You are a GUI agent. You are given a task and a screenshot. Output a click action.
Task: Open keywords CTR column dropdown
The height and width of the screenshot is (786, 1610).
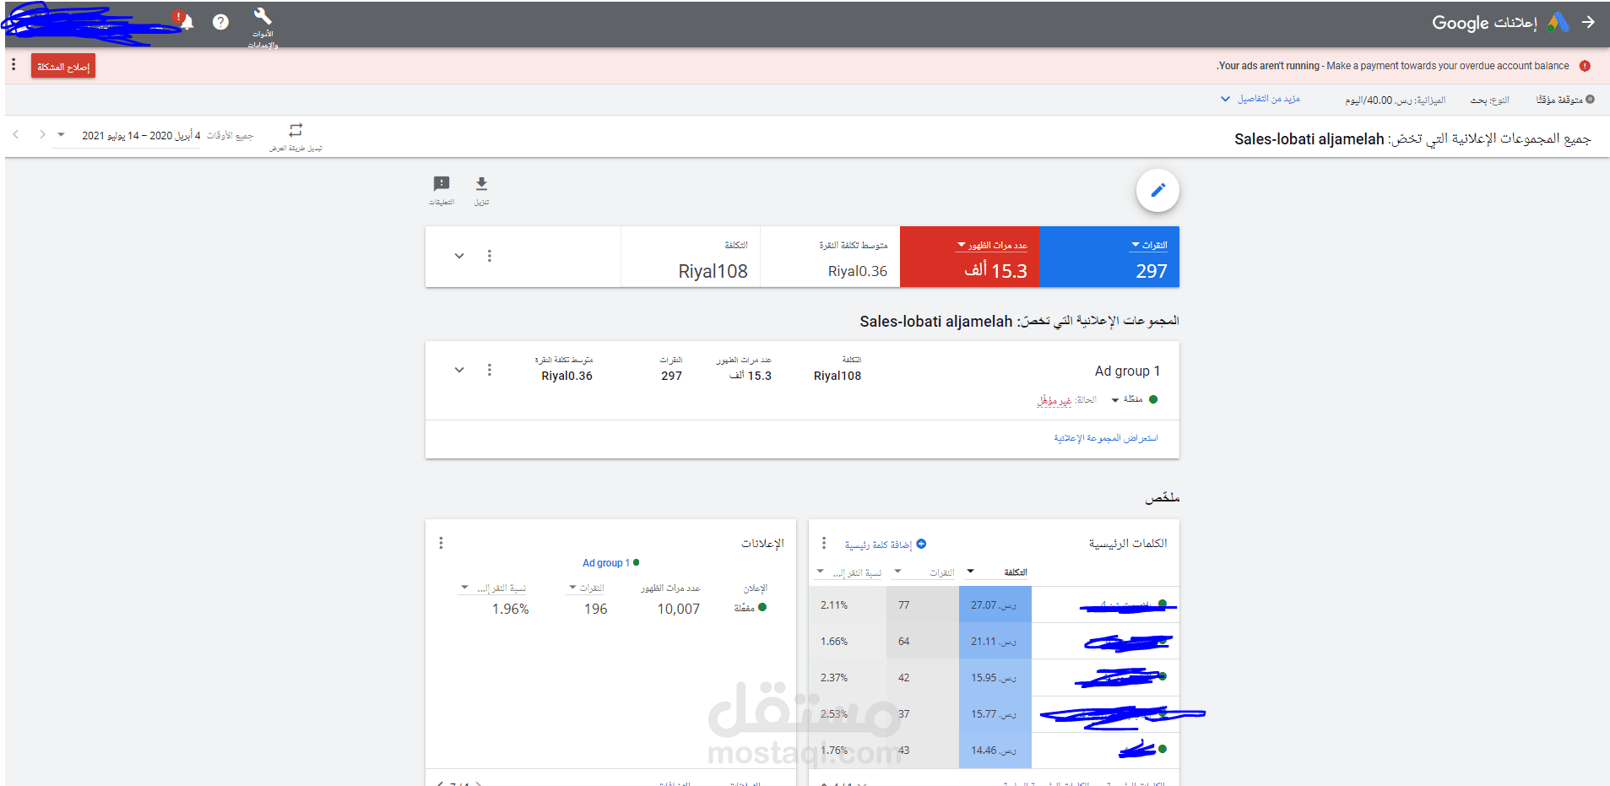[820, 572]
